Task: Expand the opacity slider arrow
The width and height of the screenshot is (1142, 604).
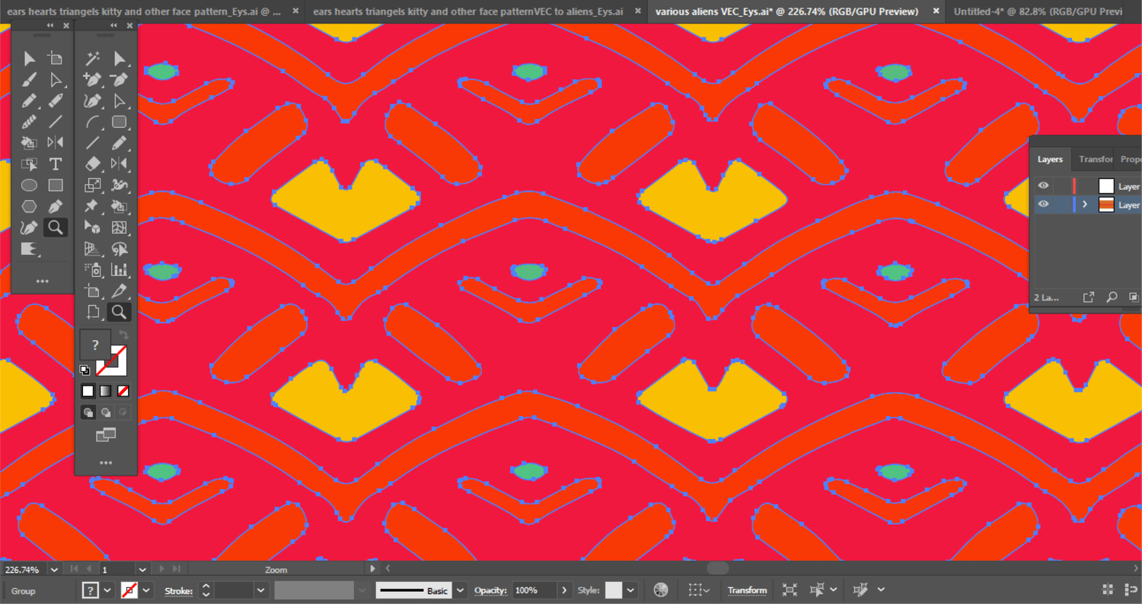Action: pyautogui.click(x=564, y=590)
